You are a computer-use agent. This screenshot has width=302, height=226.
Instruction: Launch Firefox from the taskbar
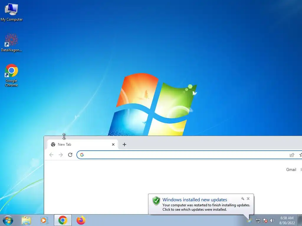click(81, 220)
